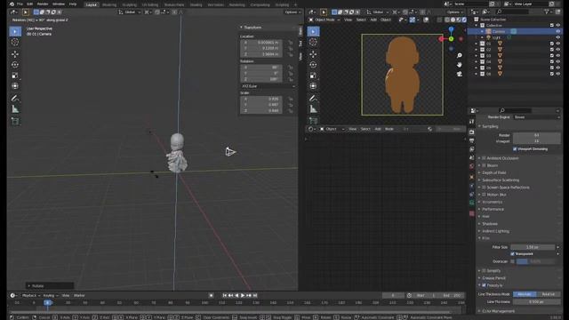This screenshot has width=569, height=320.
Task: Expand the Color Management panel
Action: point(498,311)
